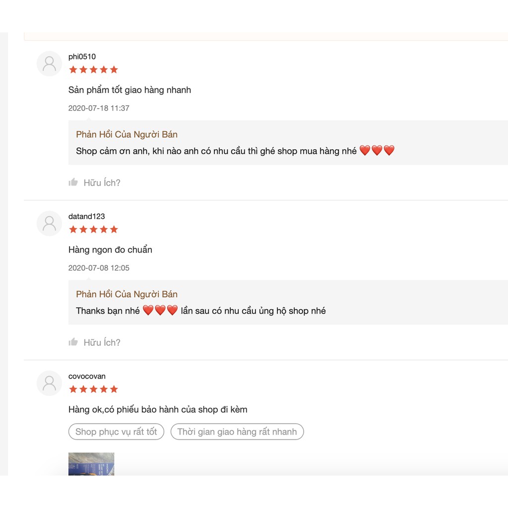Click the five-star rating under covocovan
Viewport: 508px width, 508px height.
[93, 389]
